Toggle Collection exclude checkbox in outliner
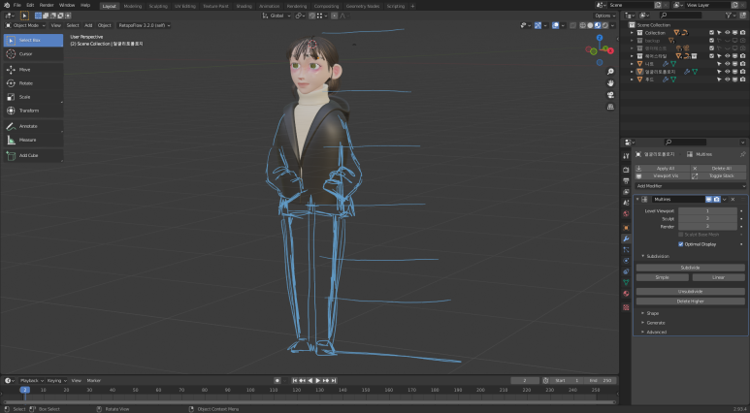The height and width of the screenshot is (413, 750). coord(711,33)
